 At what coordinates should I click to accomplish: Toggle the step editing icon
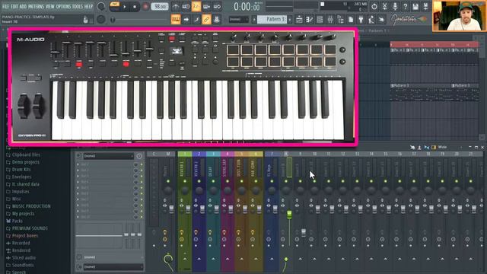click(x=196, y=20)
